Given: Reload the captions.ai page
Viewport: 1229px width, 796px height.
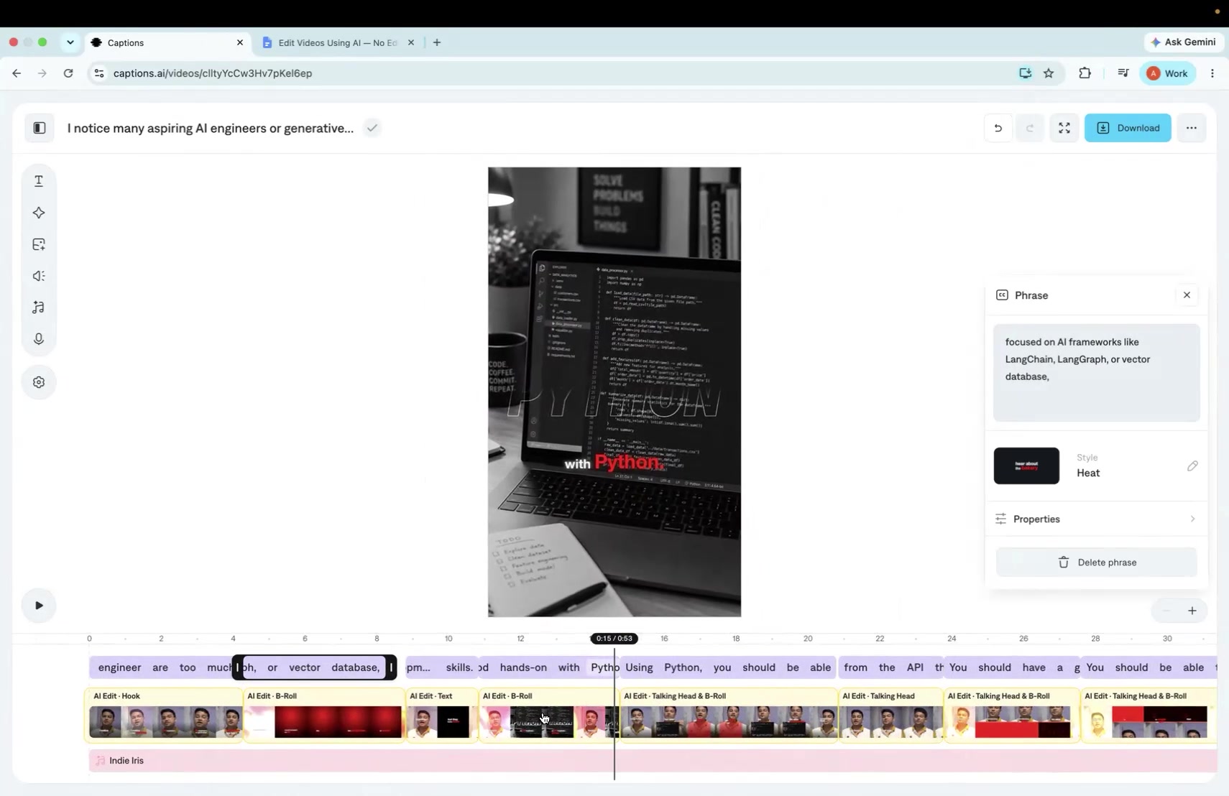Looking at the screenshot, I should (x=68, y=73).
